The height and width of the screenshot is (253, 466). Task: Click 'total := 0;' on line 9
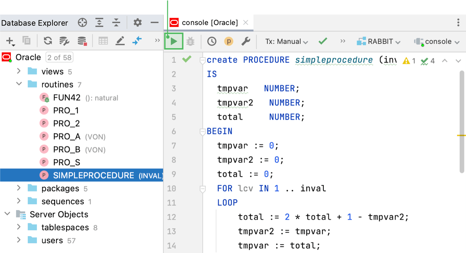[x=245, y=174]
